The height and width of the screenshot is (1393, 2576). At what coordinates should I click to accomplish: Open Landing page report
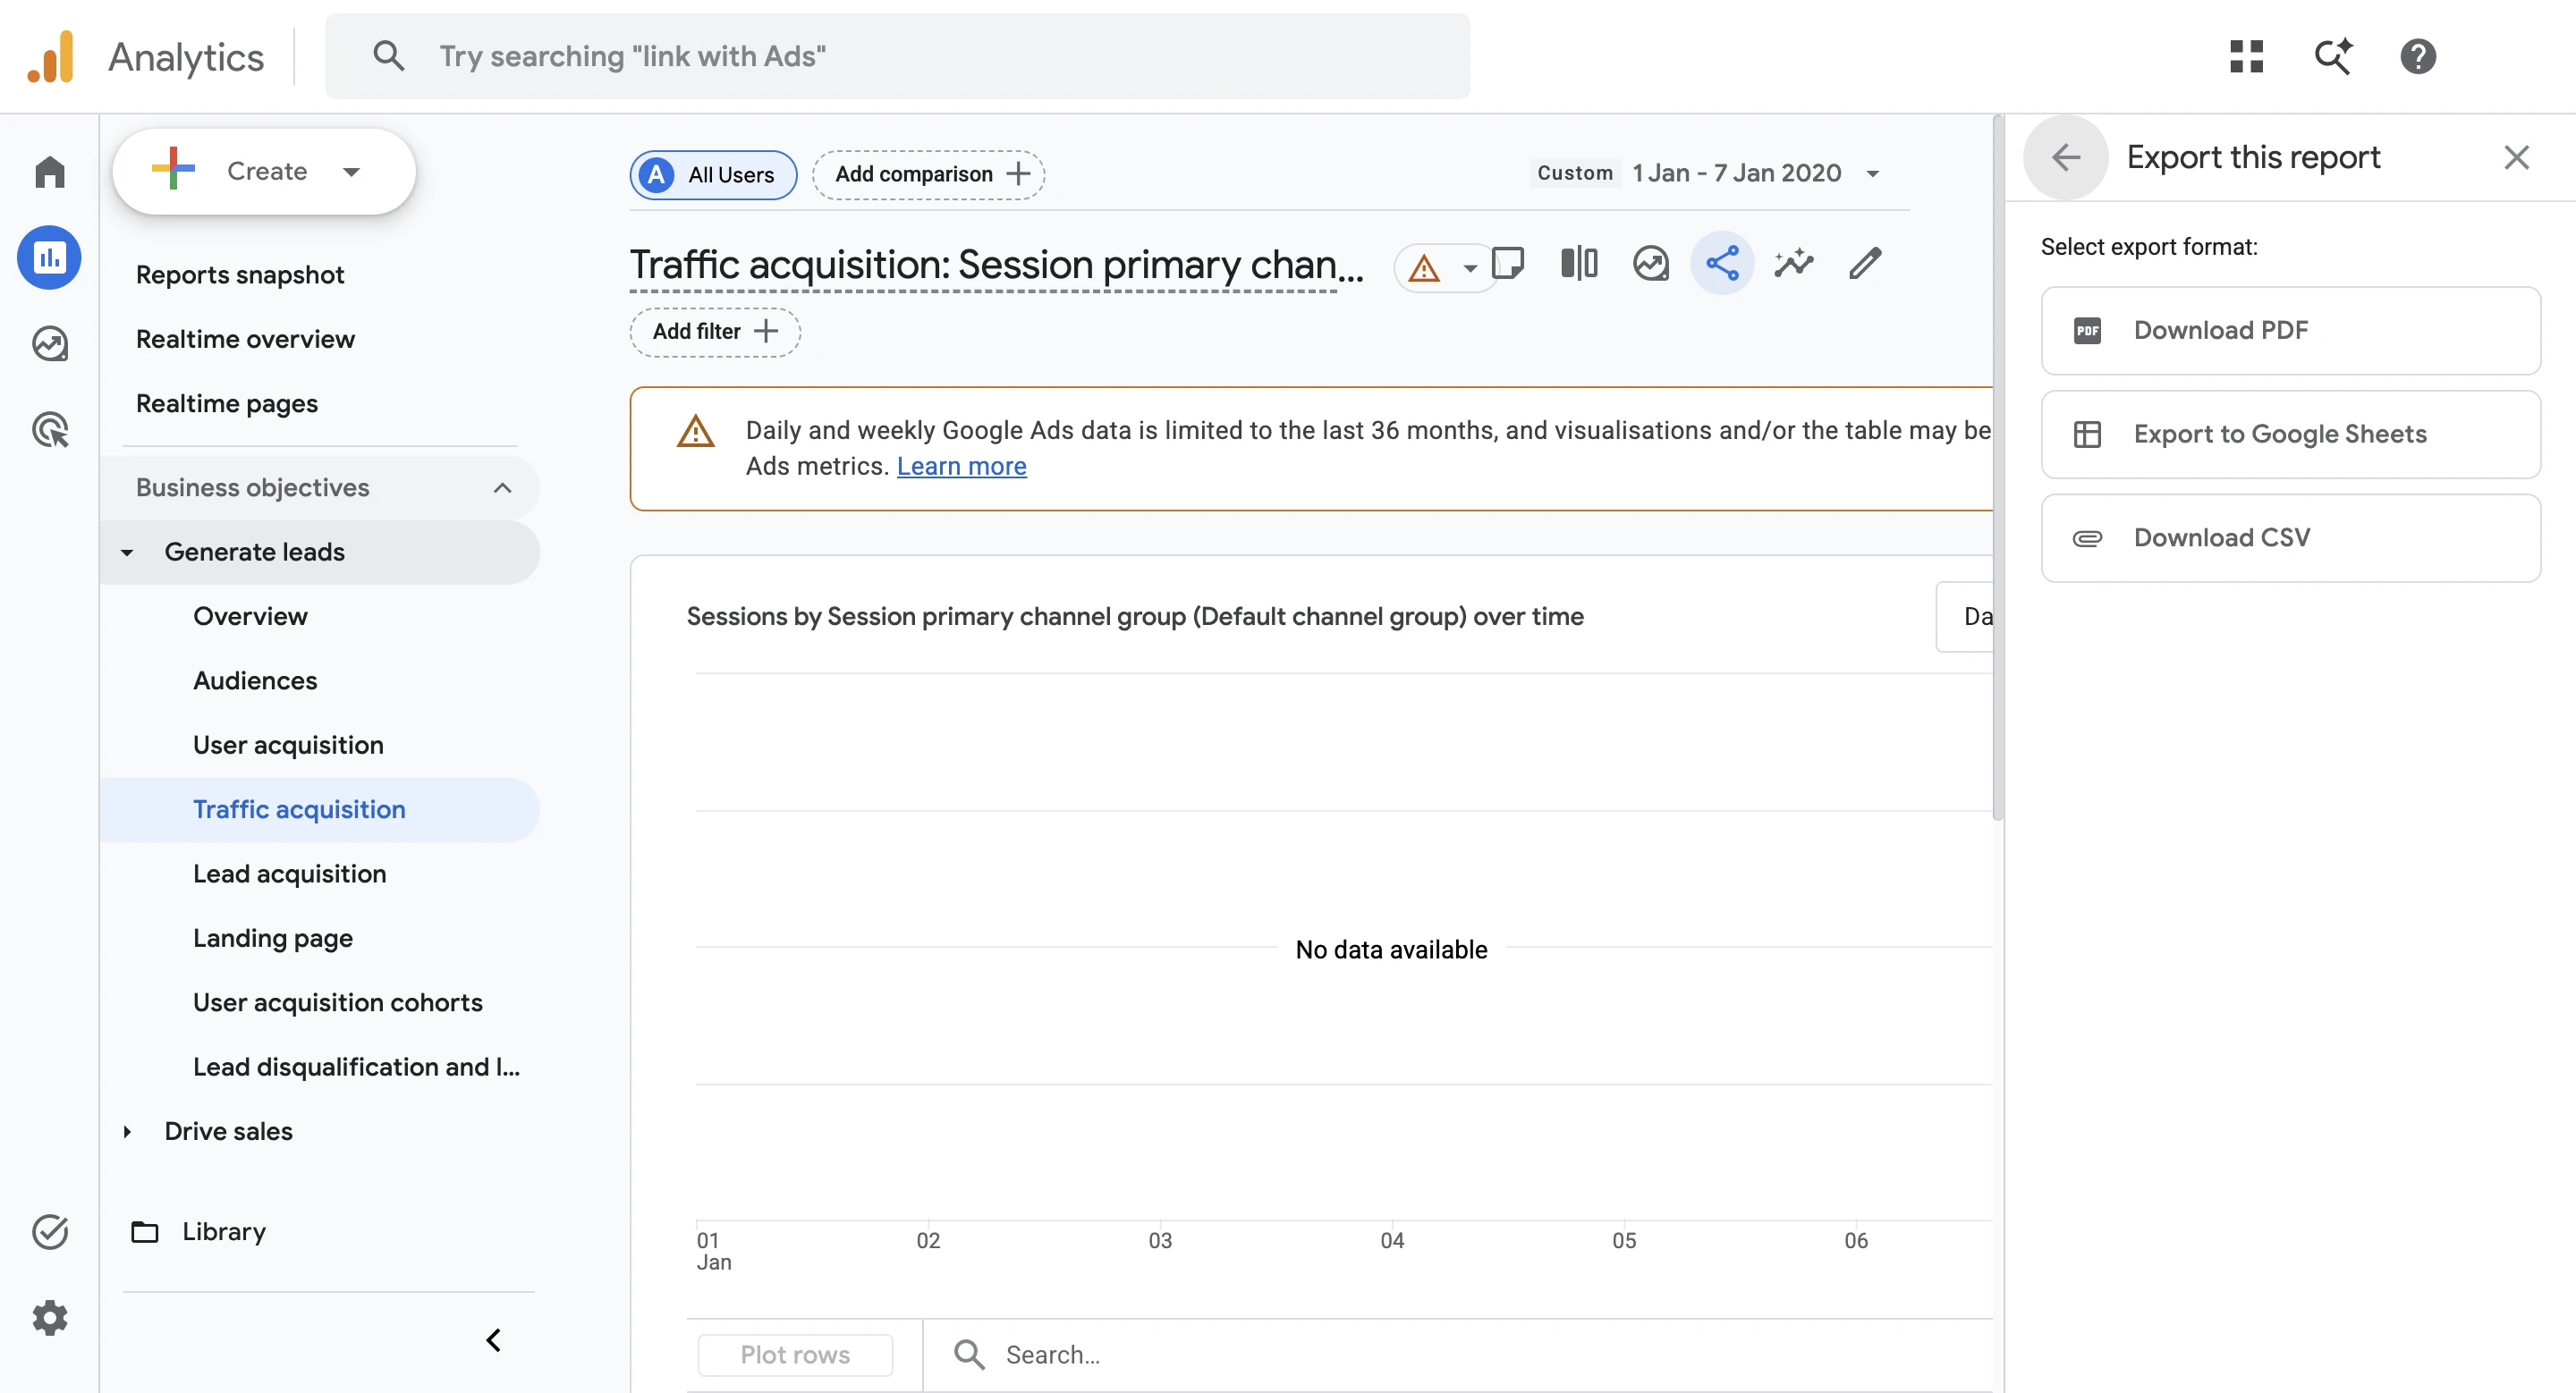pyautogui.click(x=273, y=938)
